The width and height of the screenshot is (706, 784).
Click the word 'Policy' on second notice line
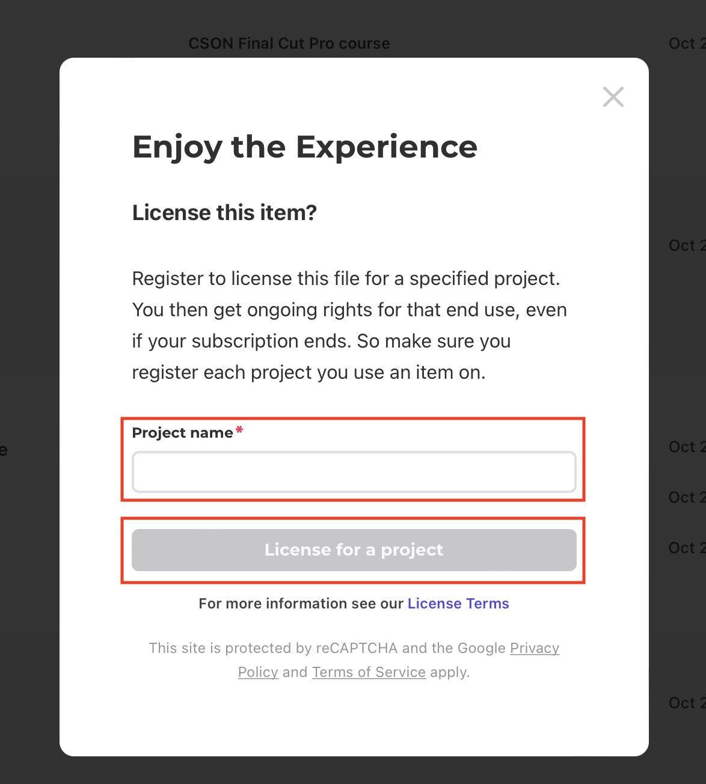point(258,672)
